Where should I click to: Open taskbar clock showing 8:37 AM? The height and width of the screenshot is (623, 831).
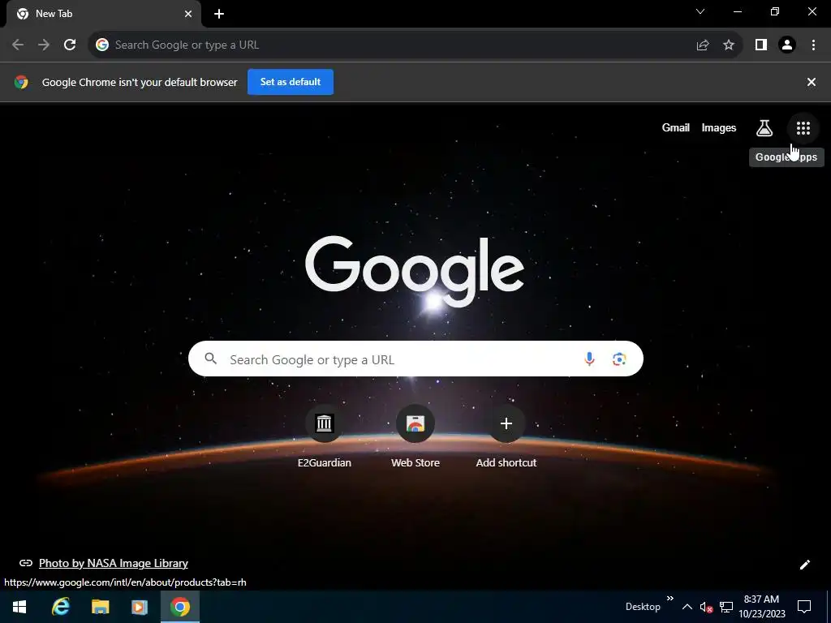tap(761, 607)
